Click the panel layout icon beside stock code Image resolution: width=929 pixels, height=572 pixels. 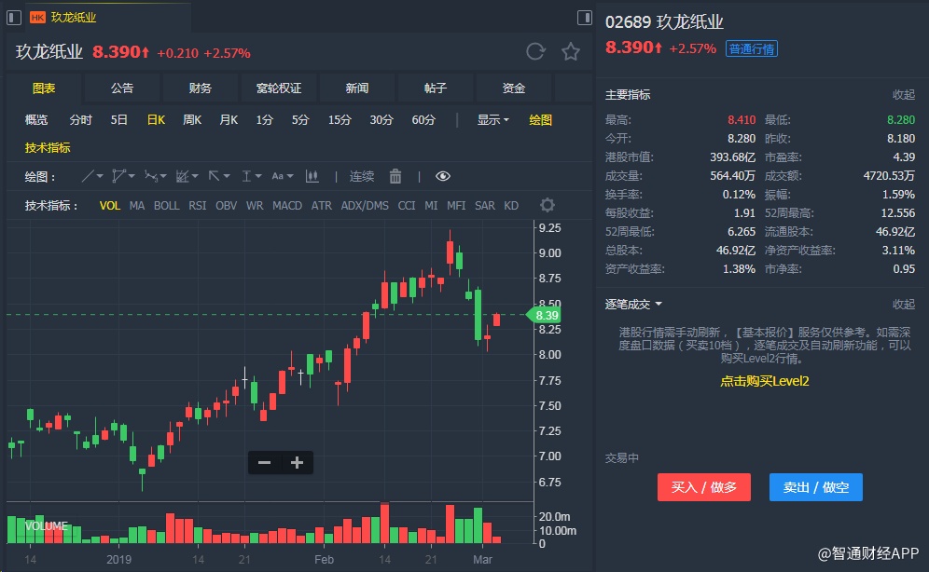click(585, 18)
